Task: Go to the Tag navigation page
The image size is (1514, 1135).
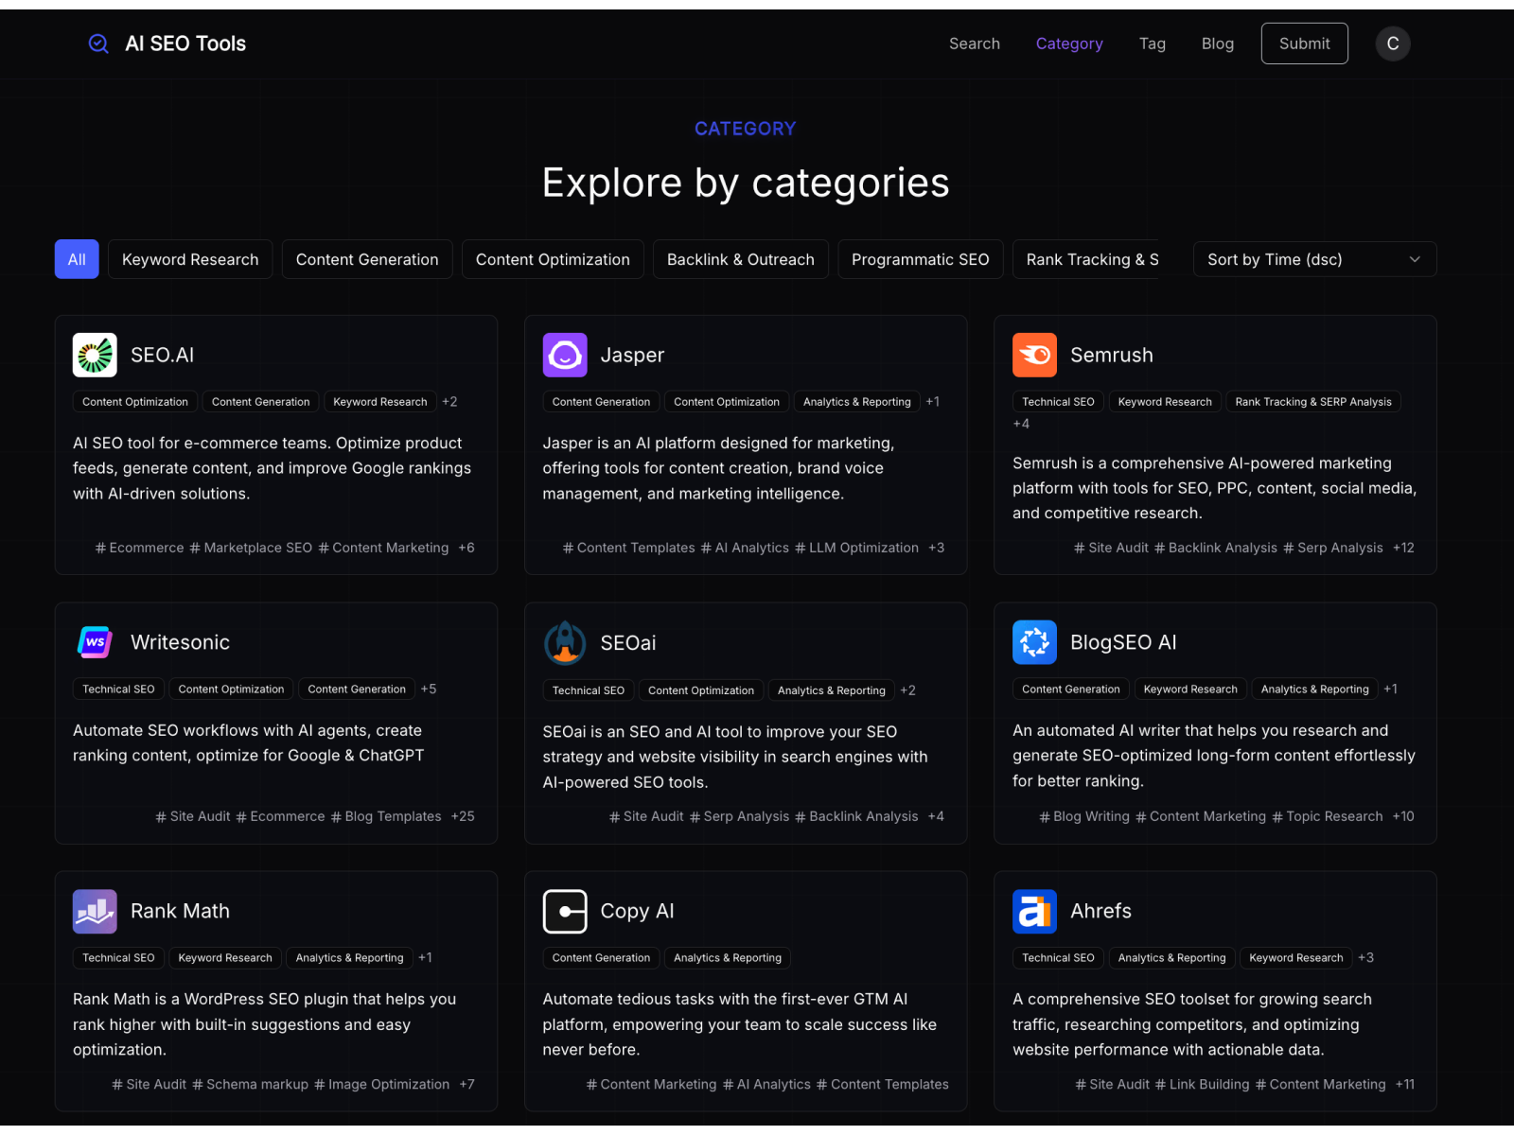Action: [1152, 44]
